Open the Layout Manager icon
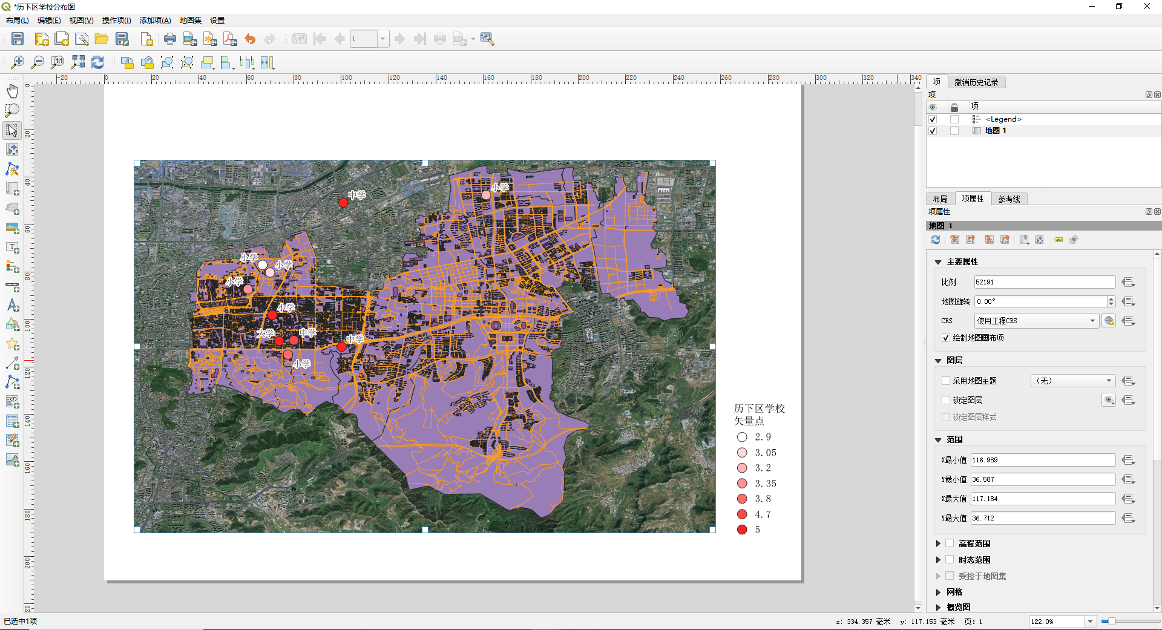1162x630 pixels. (82, 39)
